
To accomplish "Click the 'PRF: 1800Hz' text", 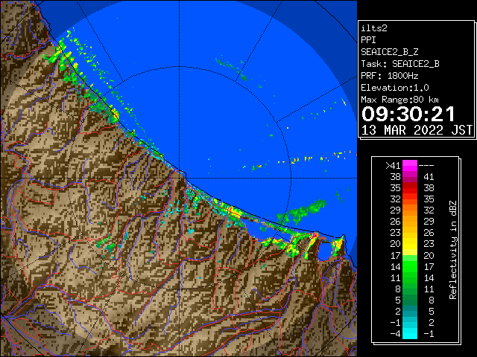I will point(389,76).
